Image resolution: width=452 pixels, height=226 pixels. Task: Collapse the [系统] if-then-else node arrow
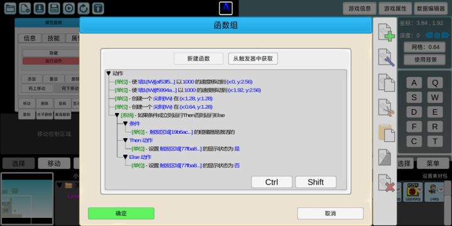117,116
